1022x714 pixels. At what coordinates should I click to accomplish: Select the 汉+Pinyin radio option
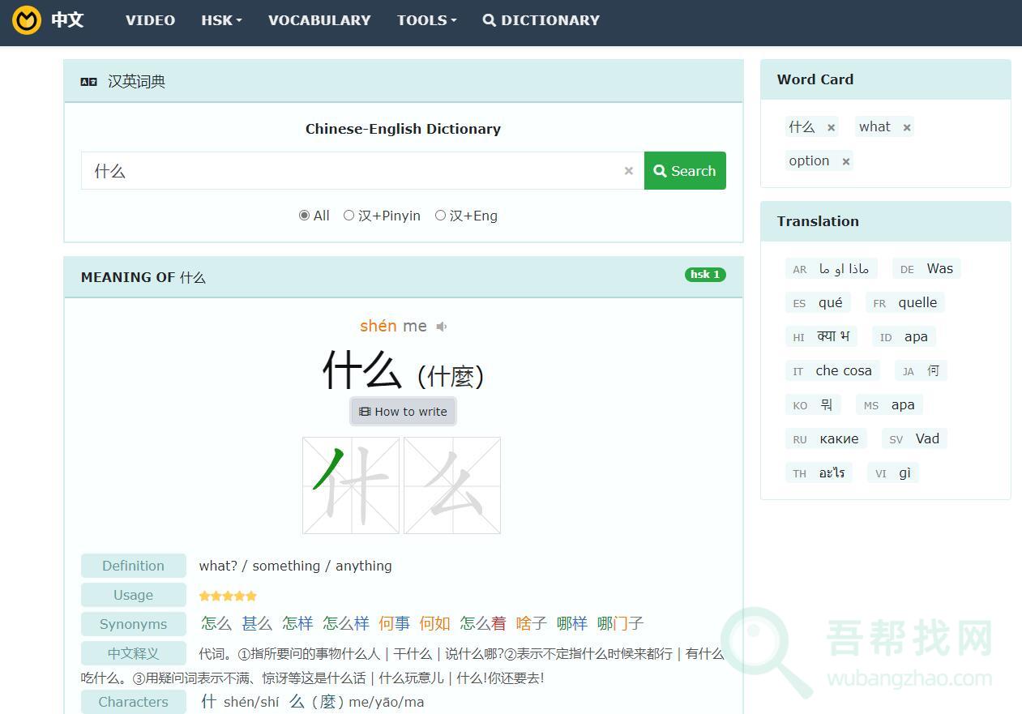click(349, 216)
